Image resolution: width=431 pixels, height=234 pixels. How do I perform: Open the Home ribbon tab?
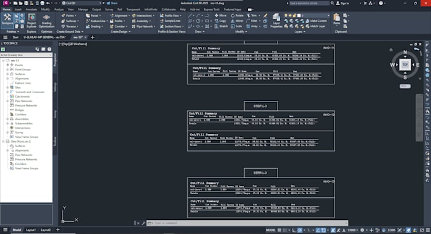pyautogui.click(x=6, y=10)
